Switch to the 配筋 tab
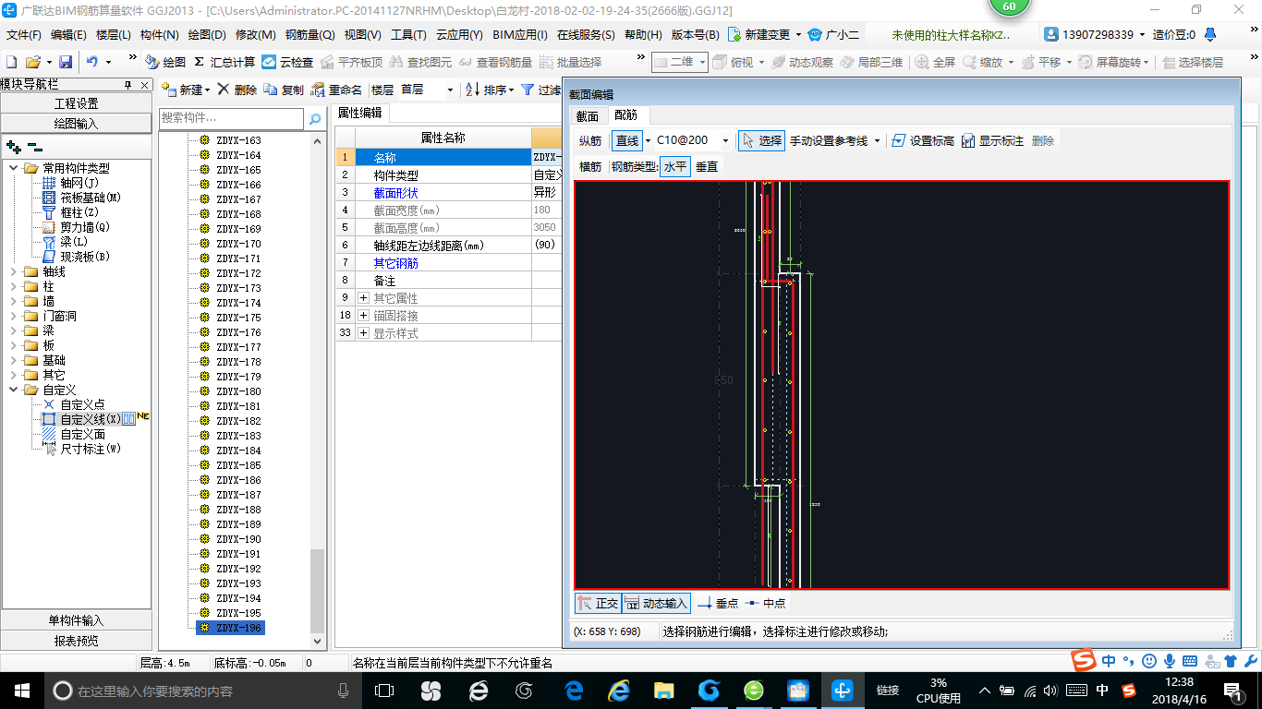 coord(626,114)
